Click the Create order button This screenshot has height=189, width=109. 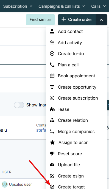(77, 19)
